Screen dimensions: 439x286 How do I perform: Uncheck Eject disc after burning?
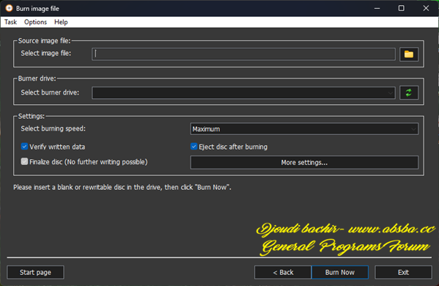point(193,147)
